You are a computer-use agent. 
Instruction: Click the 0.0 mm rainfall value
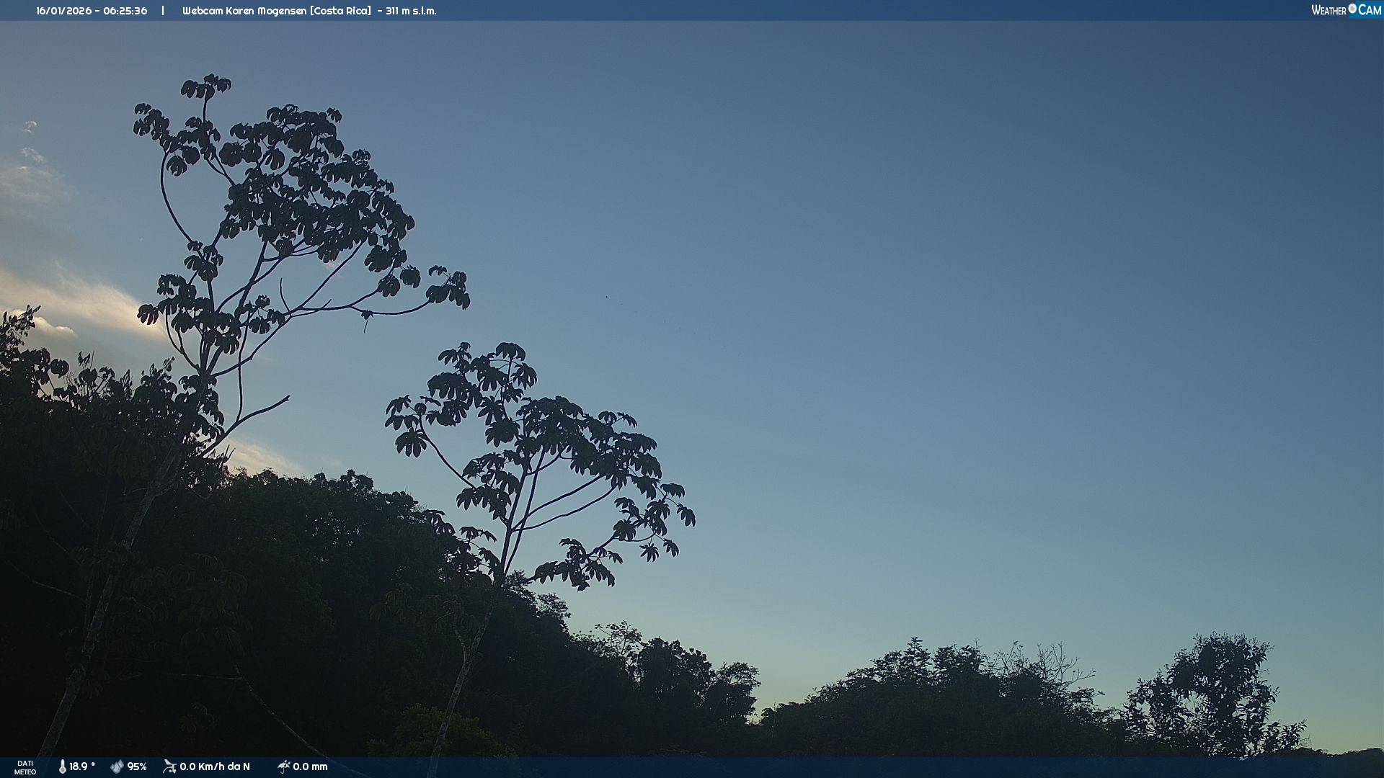[x=310, y=766]
